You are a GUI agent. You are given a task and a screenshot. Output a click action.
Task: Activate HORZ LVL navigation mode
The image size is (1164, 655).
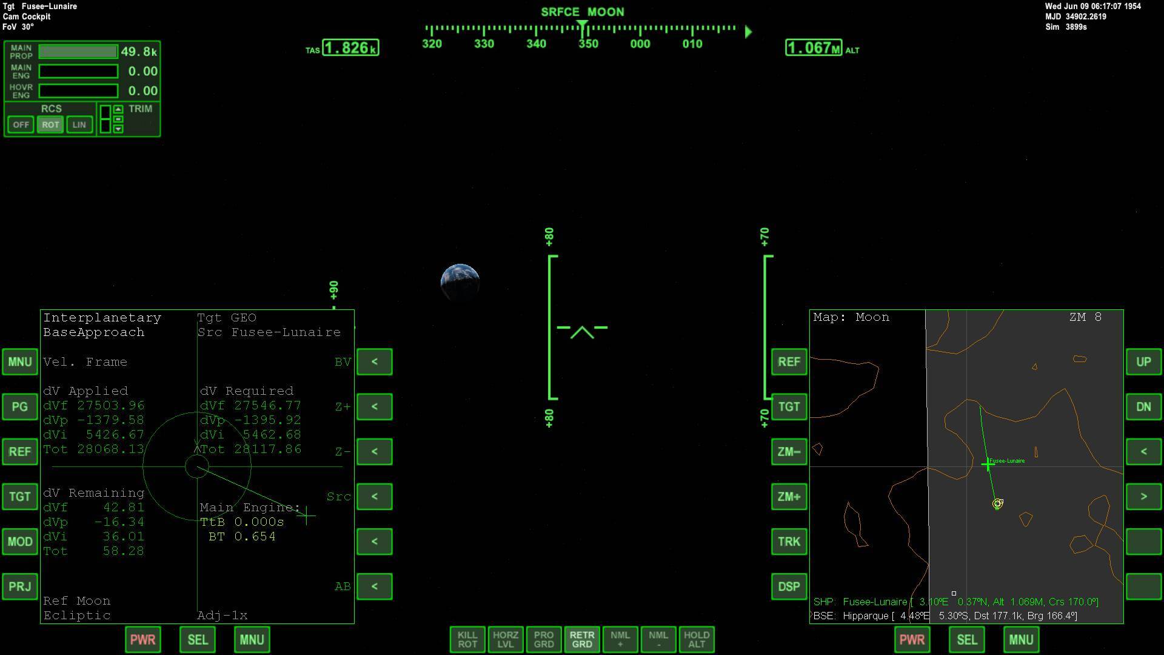505,639
